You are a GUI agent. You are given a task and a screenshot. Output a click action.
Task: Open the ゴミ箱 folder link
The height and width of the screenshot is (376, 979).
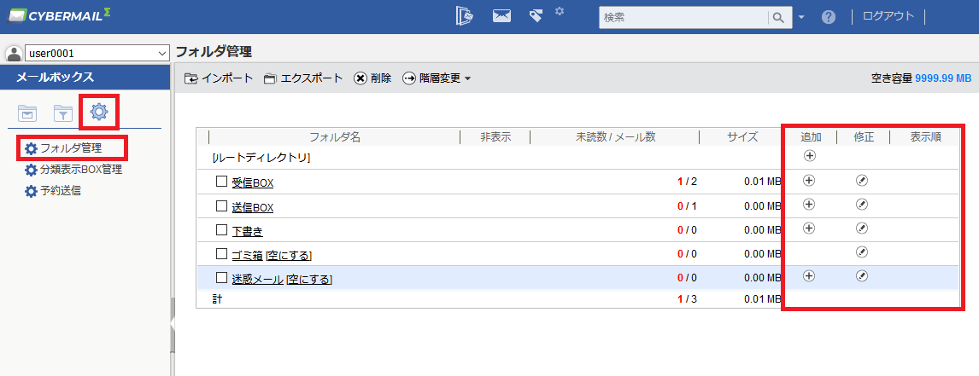point(247,256)
